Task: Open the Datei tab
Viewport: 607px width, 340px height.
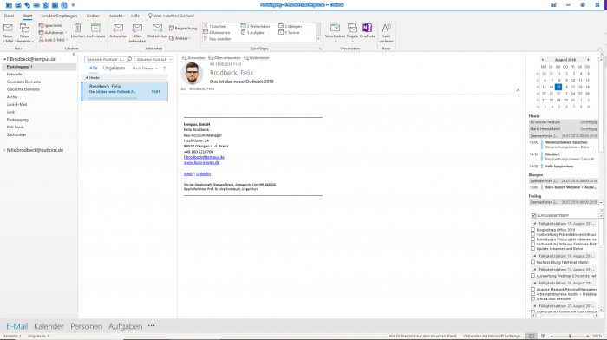Action: [9, 16]
